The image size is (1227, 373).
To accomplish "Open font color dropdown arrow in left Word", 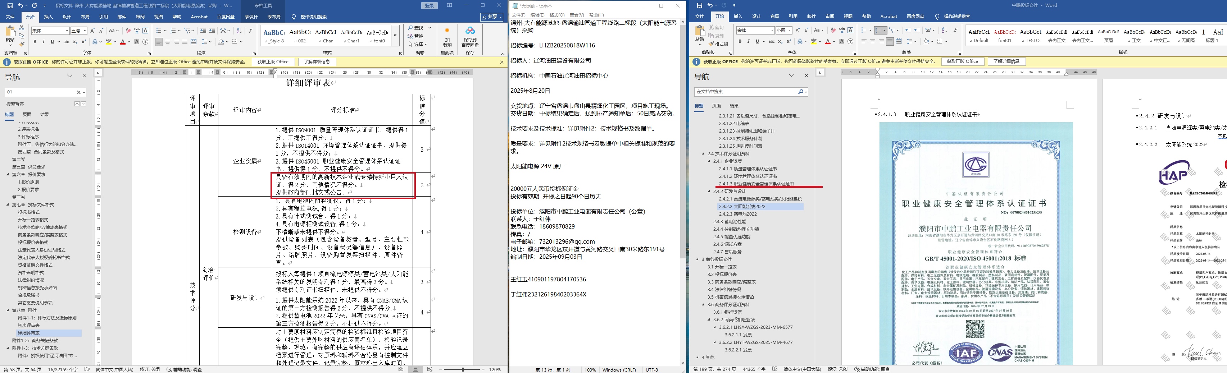I will click(x=129, y=42).
